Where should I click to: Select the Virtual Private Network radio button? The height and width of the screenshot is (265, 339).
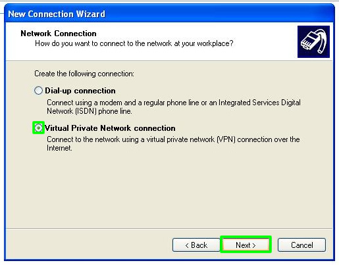pos(38,128)
